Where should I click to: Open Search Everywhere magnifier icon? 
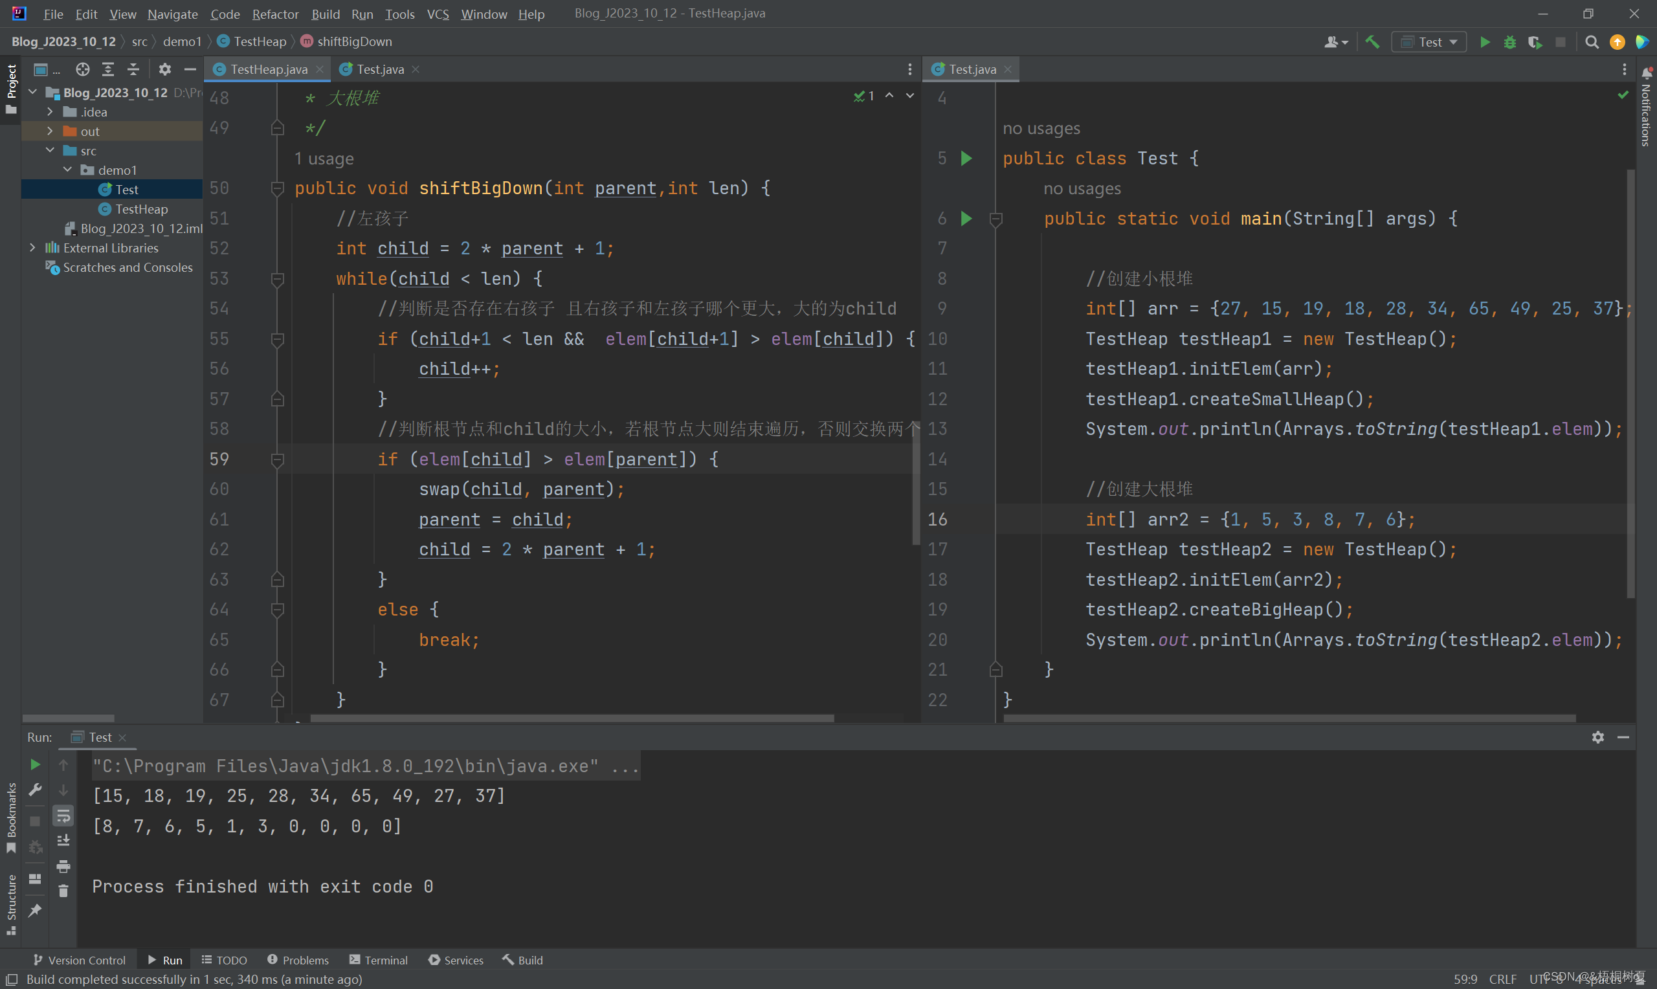(1592, 42)
